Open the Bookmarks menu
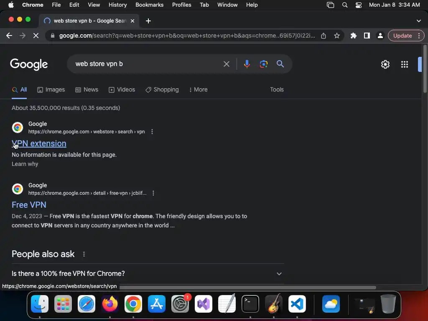 (x=149, y=5)
